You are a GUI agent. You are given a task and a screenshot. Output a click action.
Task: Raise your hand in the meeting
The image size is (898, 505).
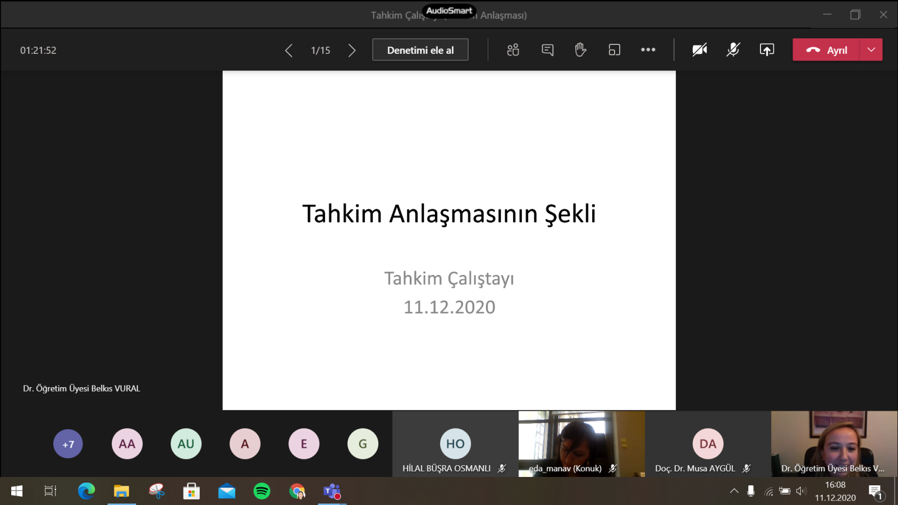pos(580,50)
